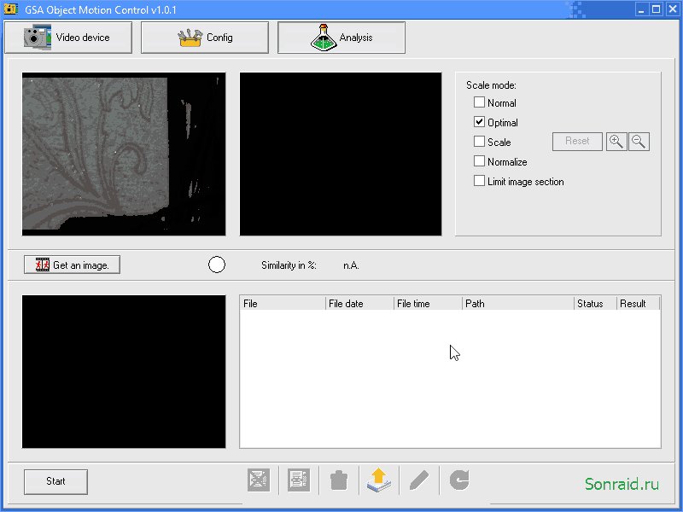Screen dimensions: 683x512
Task: Open the Video device tab
Action: [x=68, y=38]
